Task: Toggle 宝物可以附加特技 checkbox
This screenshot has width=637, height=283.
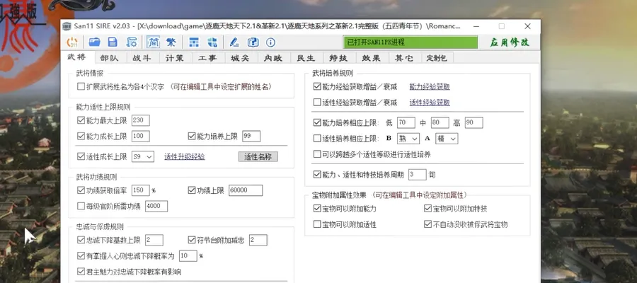Action: point(427,209)
